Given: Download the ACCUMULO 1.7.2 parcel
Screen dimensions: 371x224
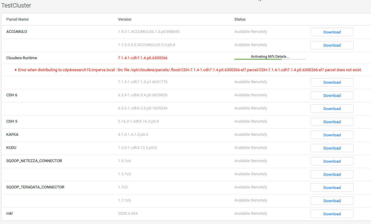Looking at the screenshot, I should [332, 45].
